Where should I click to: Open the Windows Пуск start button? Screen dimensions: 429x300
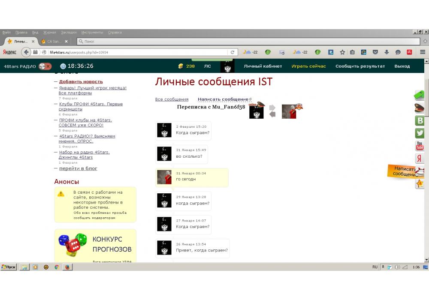tap(9, 267)
